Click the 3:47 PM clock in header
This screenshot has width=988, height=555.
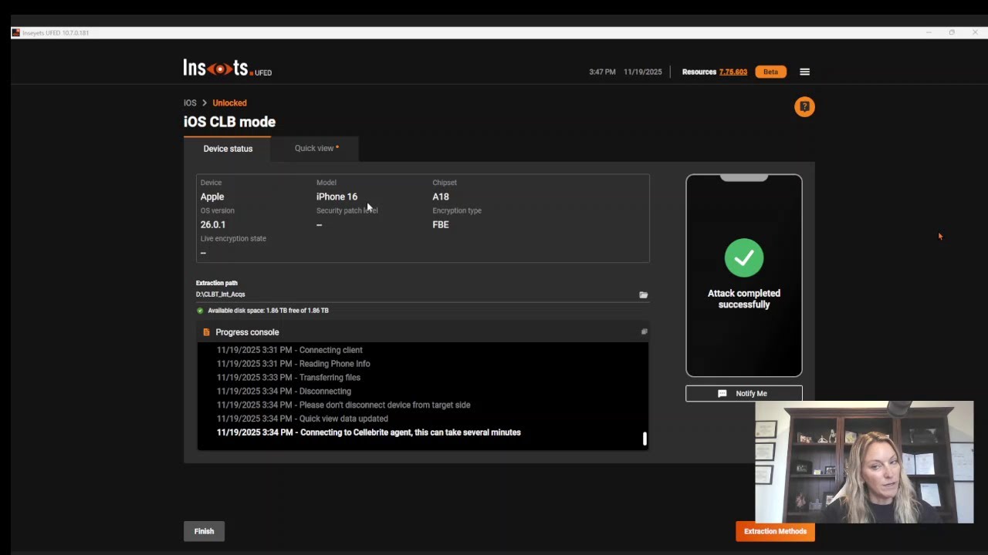(602, 72)
